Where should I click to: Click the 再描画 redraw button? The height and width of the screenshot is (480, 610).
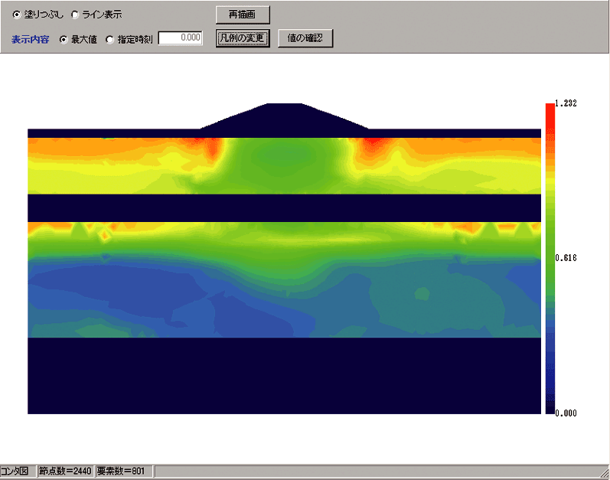tap(243, 15)
